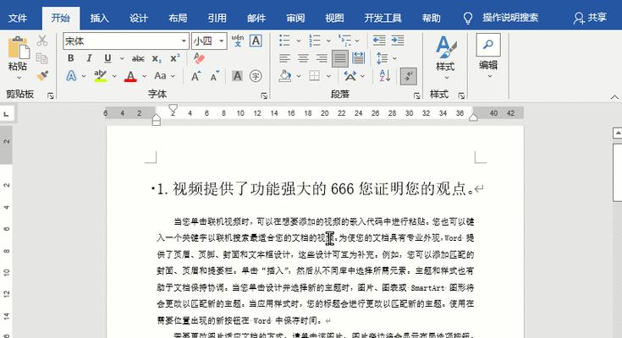Click the character border A icon
The image size is (622, 338).
(256, 41)
